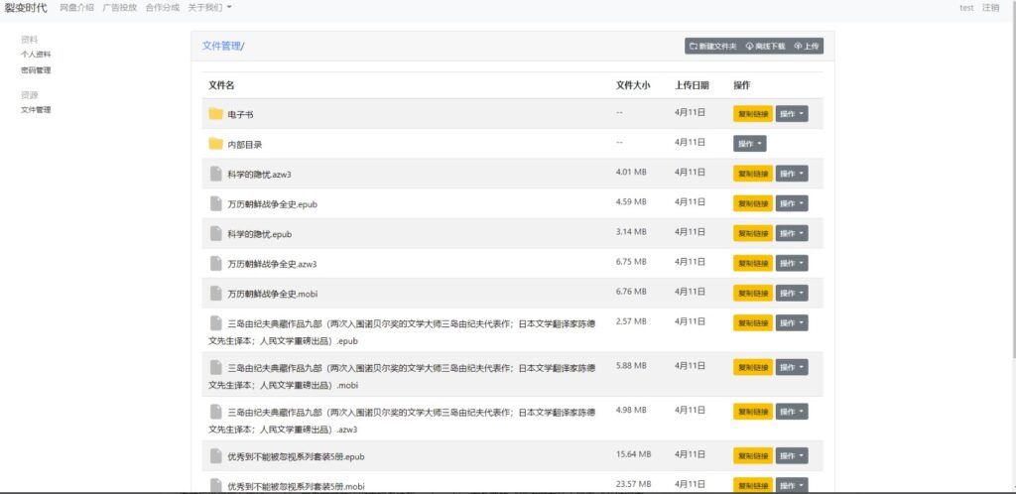Copy link for 科学的隐忧.epub
The height and width of the screenshot is (494, 1016).
[x=753, y=233]
